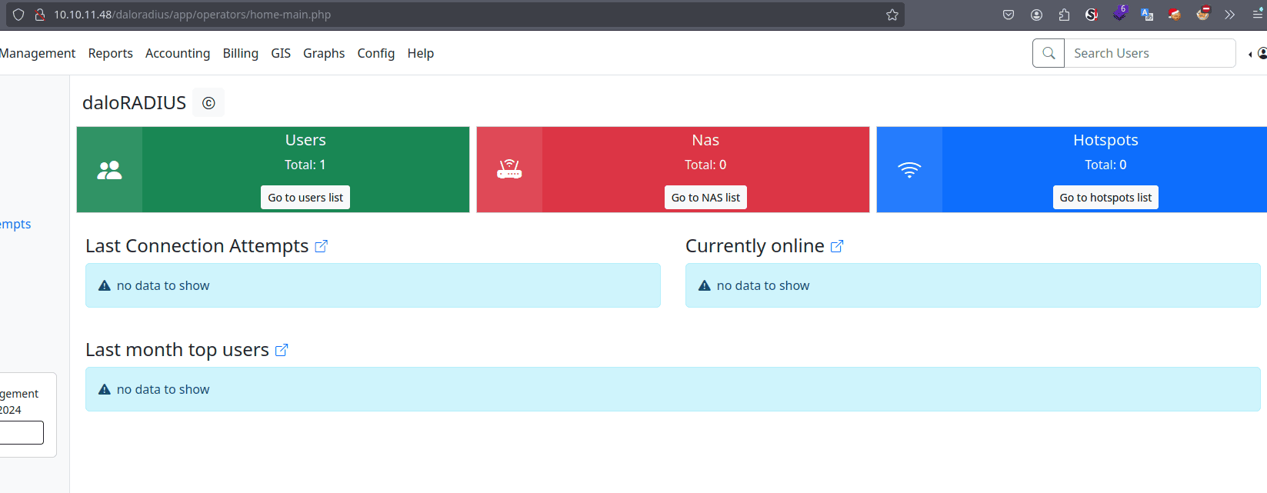Open the Reports menu

[x=110, y=53]
